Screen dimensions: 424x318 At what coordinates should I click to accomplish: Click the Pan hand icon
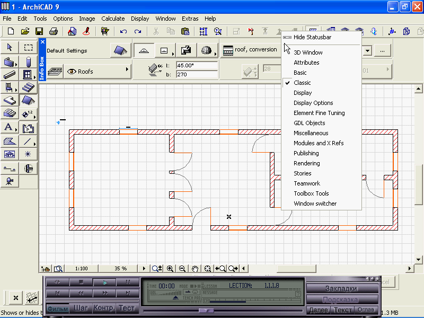195,269
